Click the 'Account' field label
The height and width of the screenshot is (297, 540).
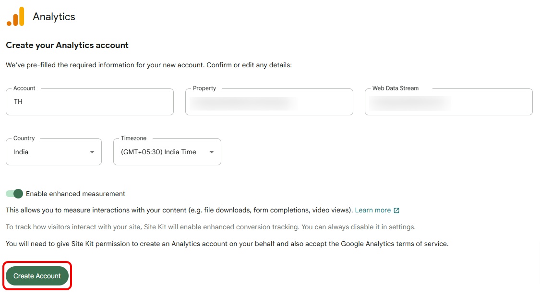pos(24,88)
